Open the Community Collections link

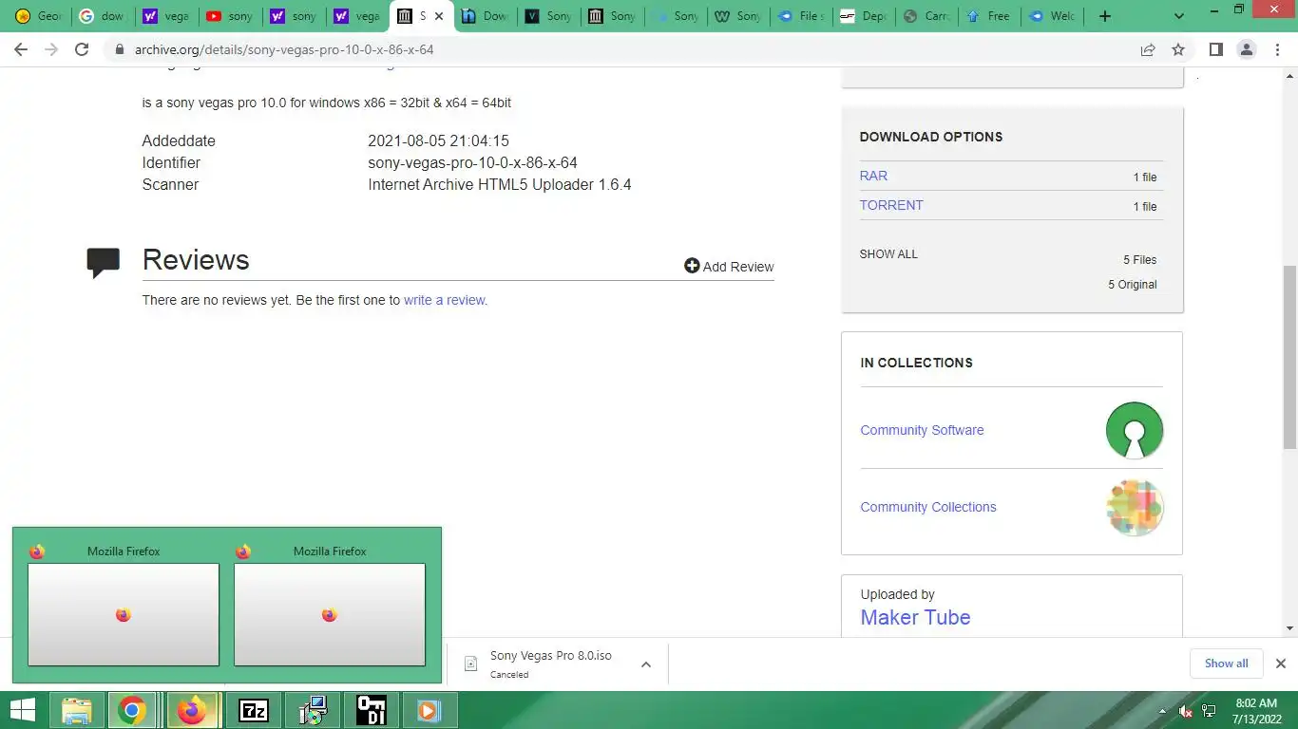[x=928, y=507]
